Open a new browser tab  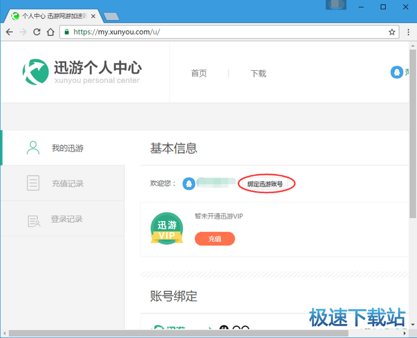pos(111,17)
